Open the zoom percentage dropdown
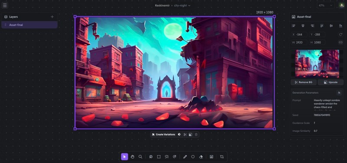Viewport: 347px width, 163px height. (326, 5)
